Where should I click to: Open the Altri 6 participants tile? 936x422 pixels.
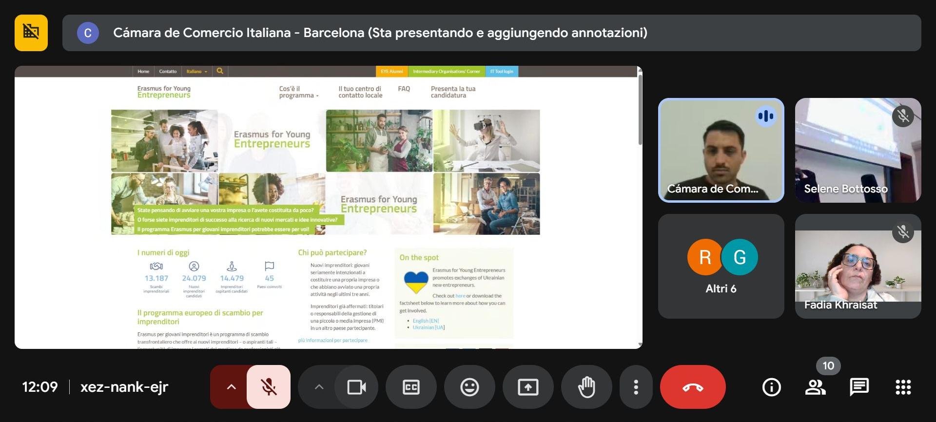click(721, 266)
